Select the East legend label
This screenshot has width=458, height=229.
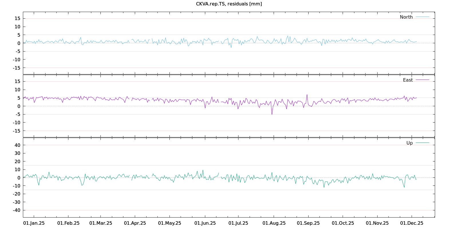(408, 80)
